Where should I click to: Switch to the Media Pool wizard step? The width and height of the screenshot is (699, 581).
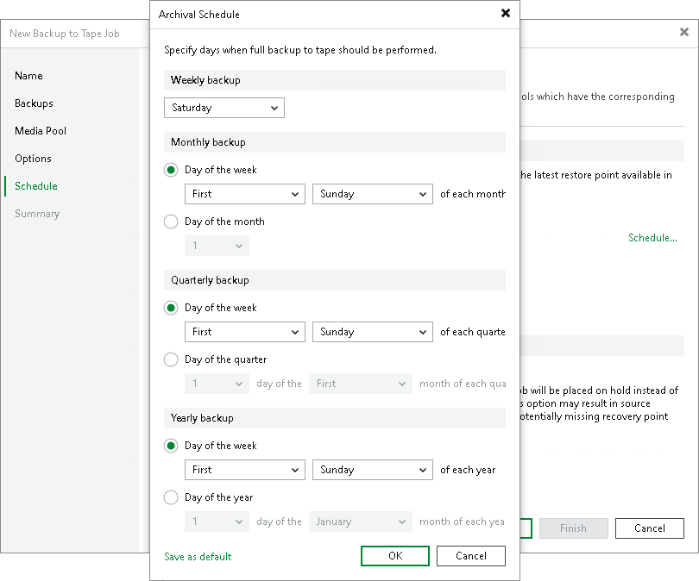point(39,131)
